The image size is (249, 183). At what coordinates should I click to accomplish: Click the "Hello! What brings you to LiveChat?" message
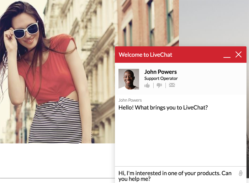pyautogui.click(x=163, y=108)
